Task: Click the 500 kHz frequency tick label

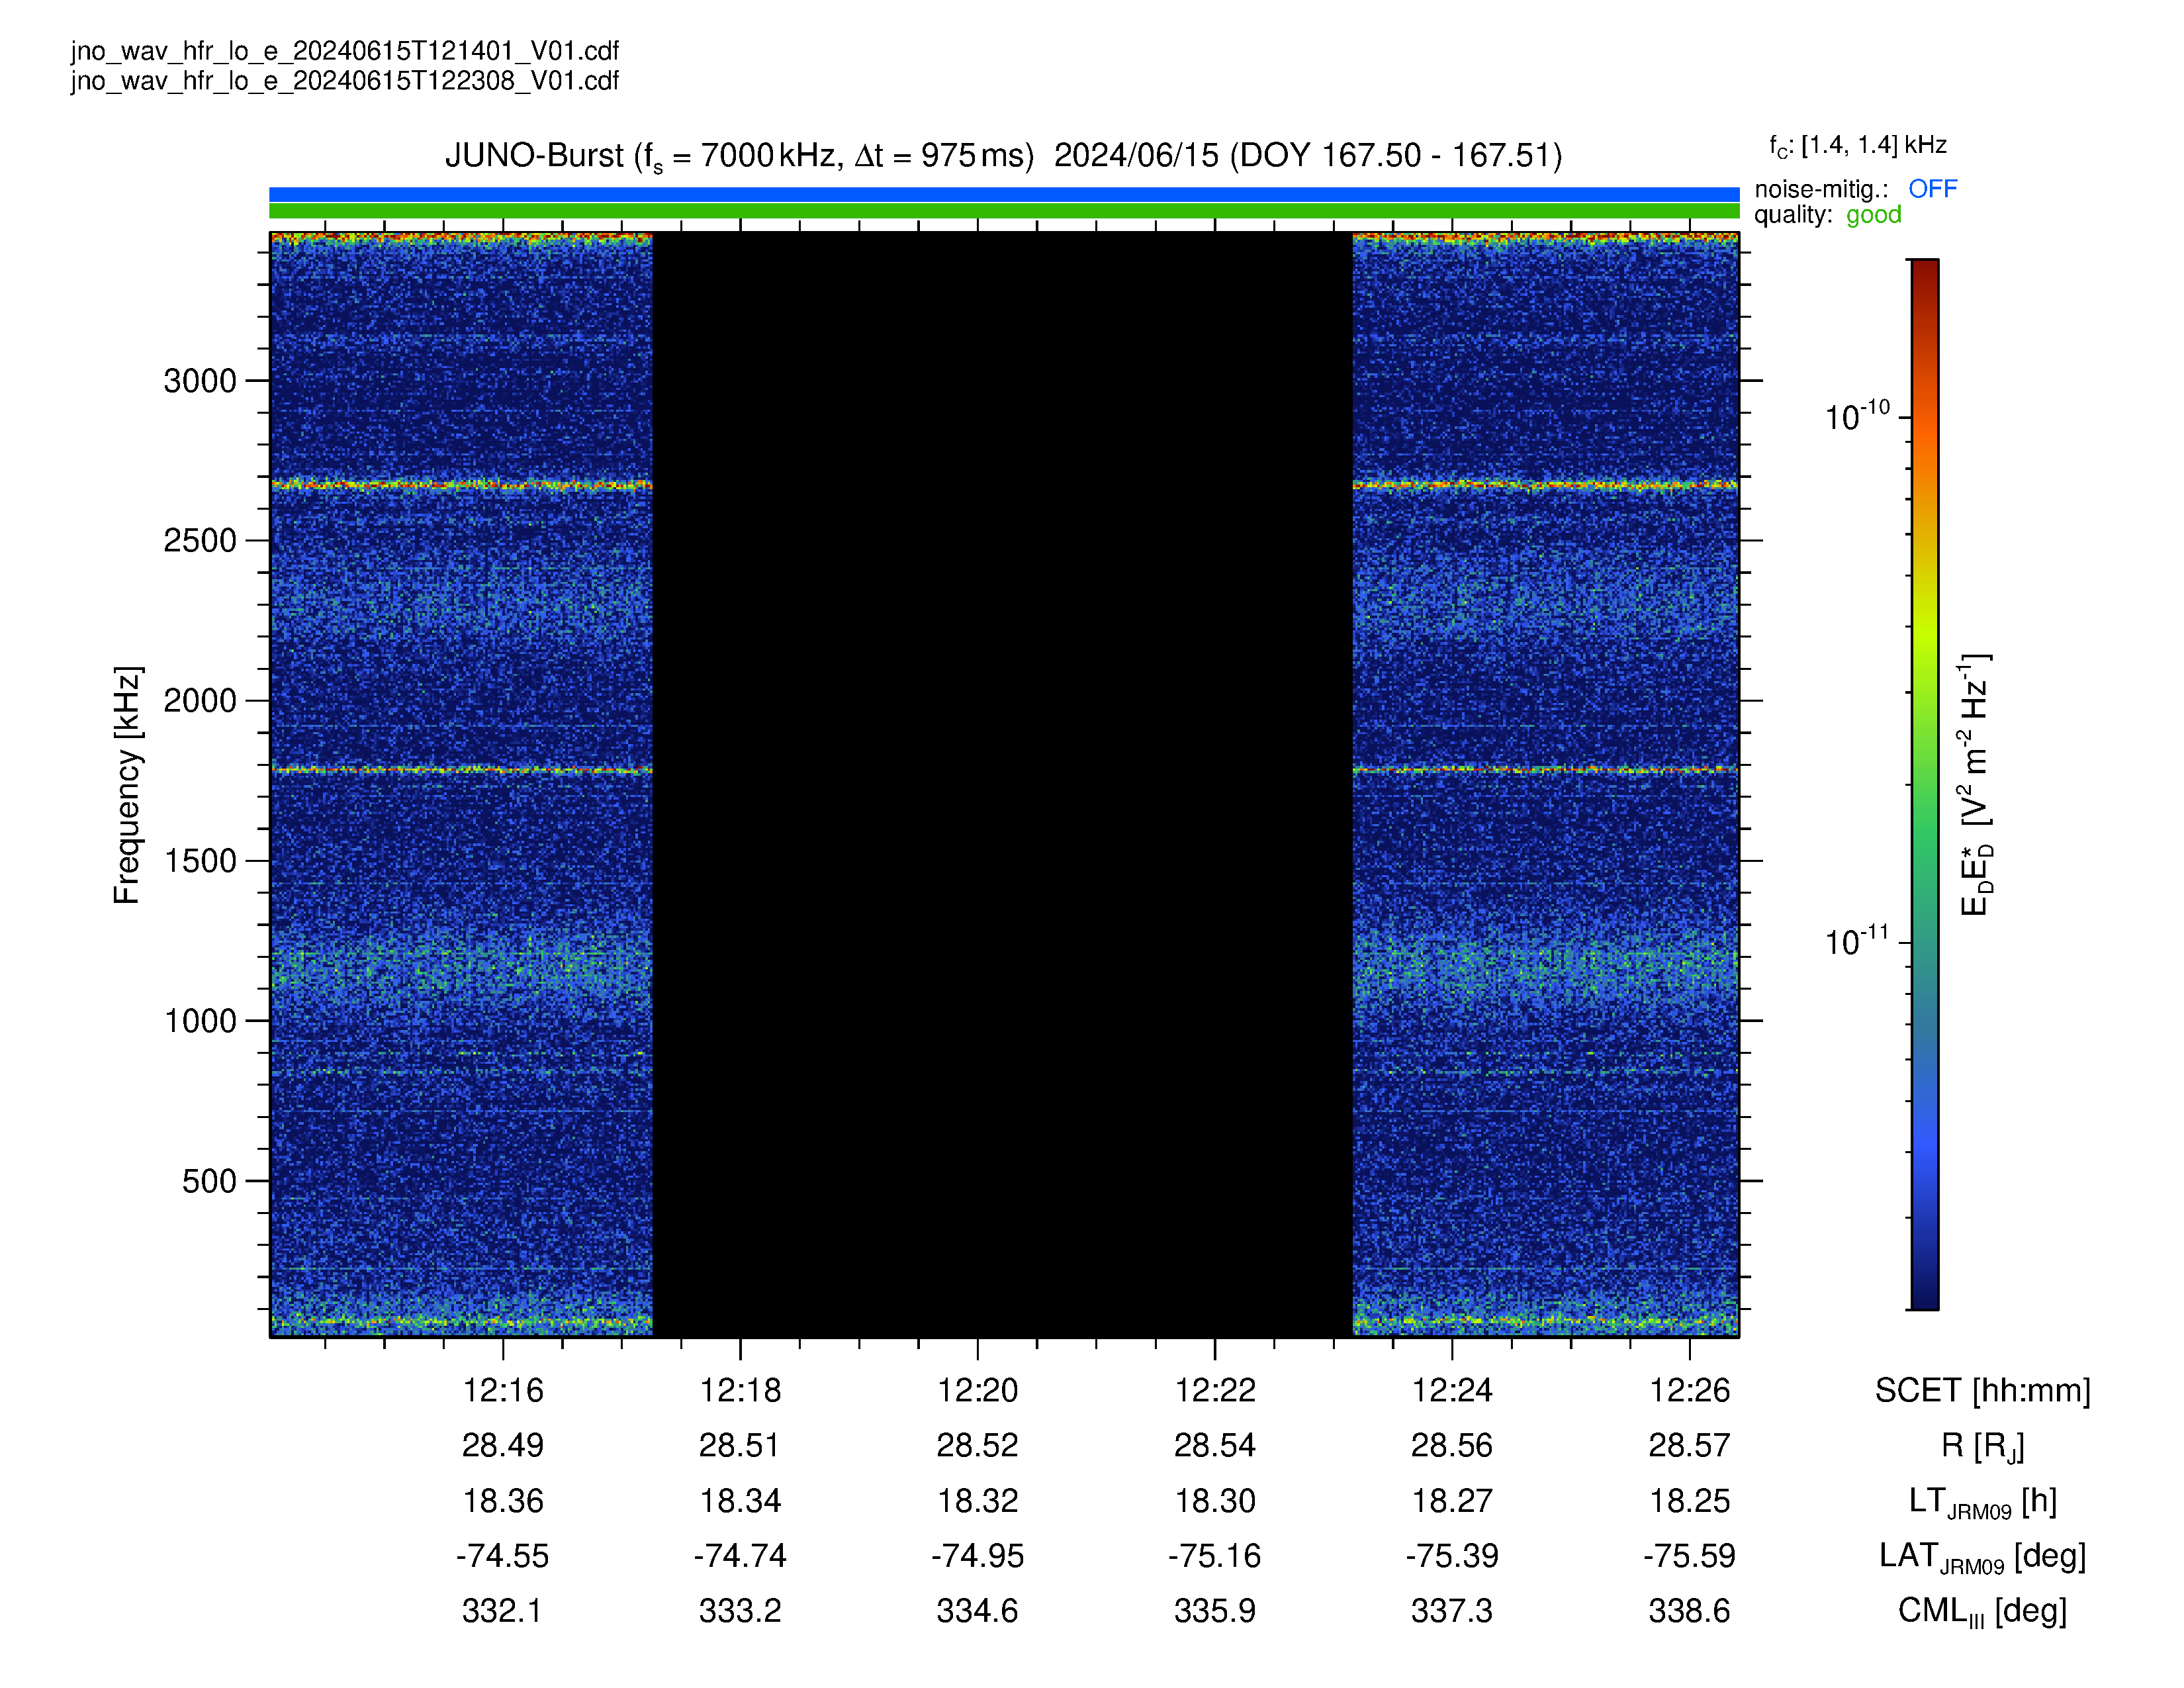Action: point(209,1181)
